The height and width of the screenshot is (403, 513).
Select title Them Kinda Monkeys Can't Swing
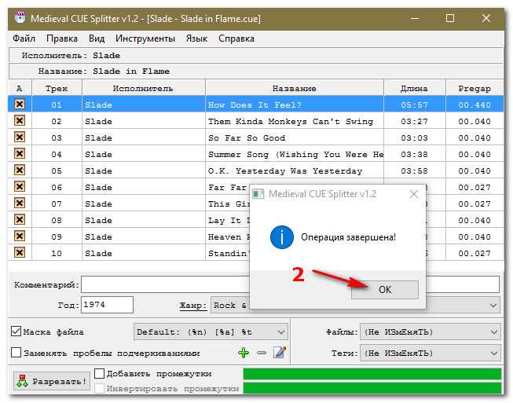(x=291, y=121)
